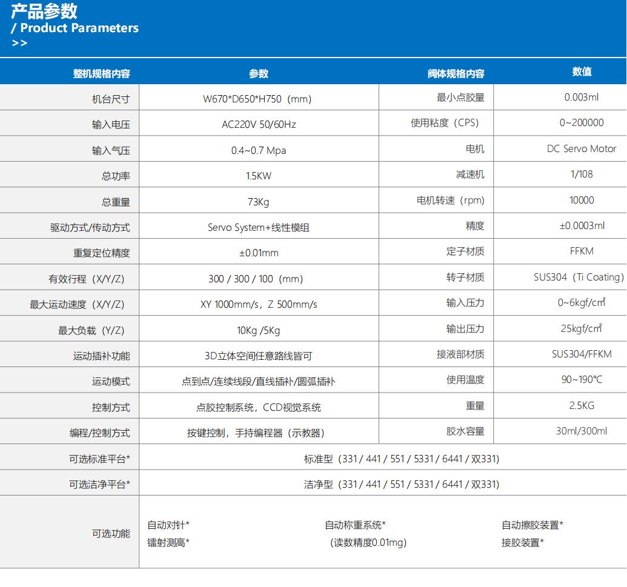Click the AC220V 50/60Hz value

click(x=259, y=125)
